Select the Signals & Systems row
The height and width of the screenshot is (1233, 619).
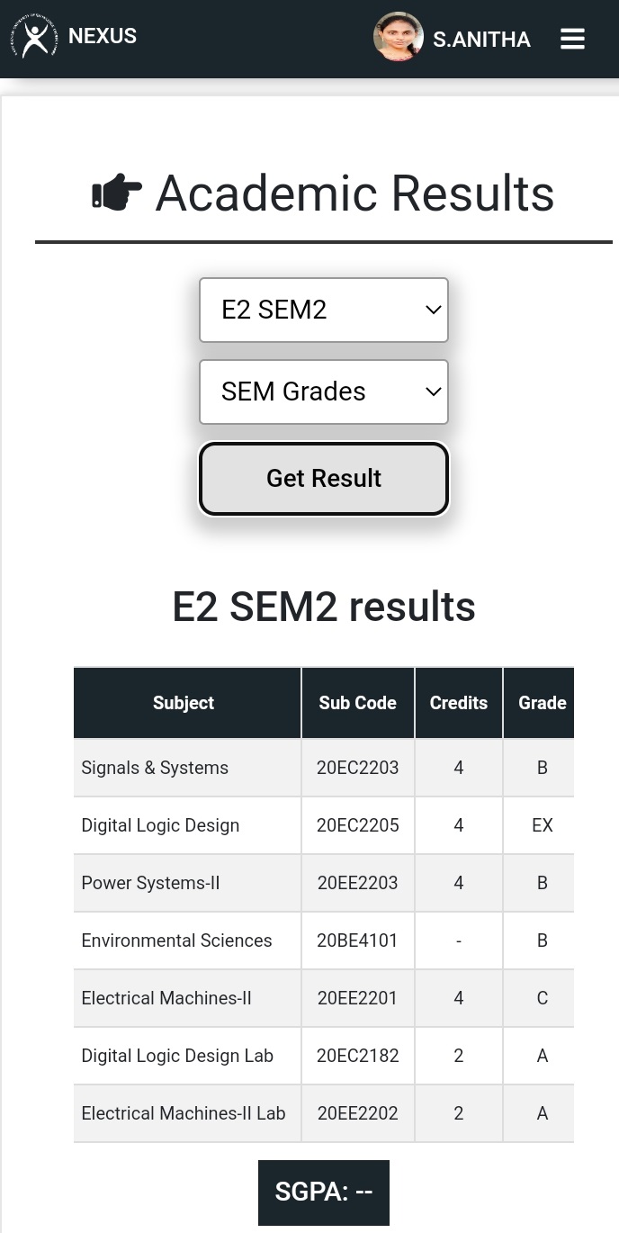coord(324,768)
